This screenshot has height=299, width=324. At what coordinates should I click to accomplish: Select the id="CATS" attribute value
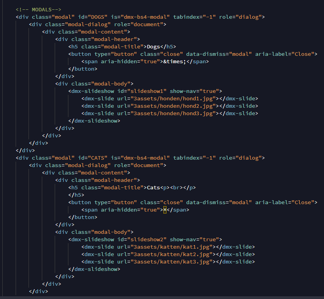pos(98,158)
